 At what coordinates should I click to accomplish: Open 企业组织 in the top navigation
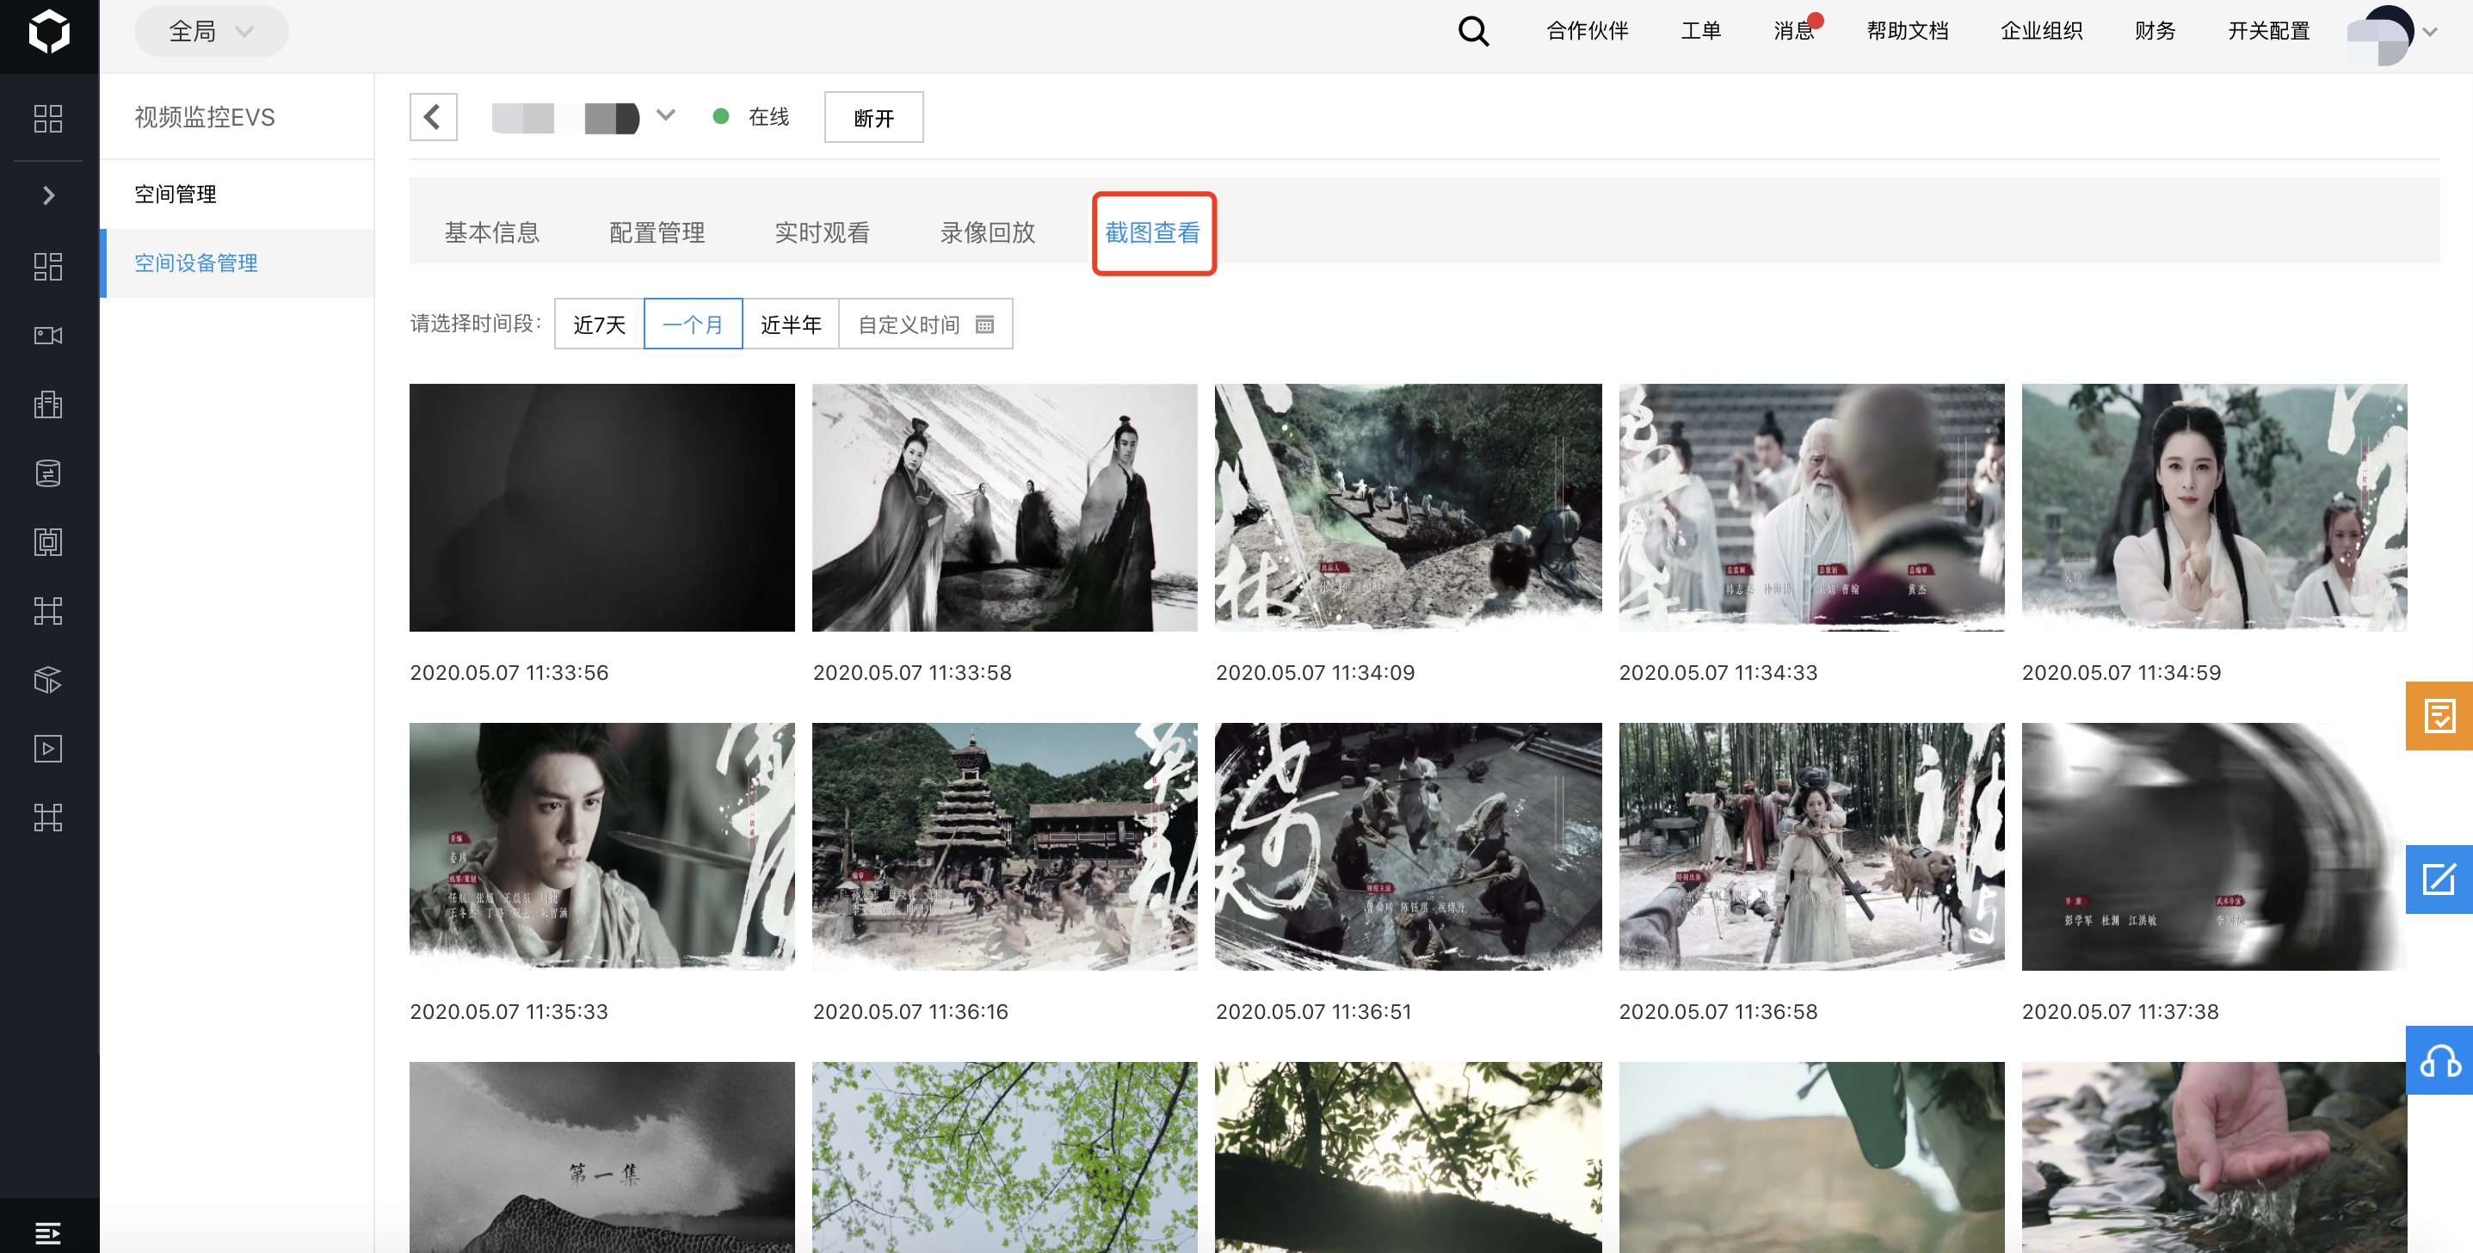point(2041,31)
